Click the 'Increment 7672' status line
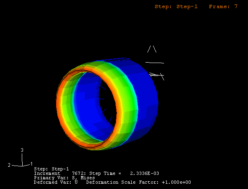The image size is (248, 189). (x=59, y=173)
